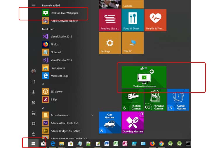Open the Reading List tile

point(110,20)
